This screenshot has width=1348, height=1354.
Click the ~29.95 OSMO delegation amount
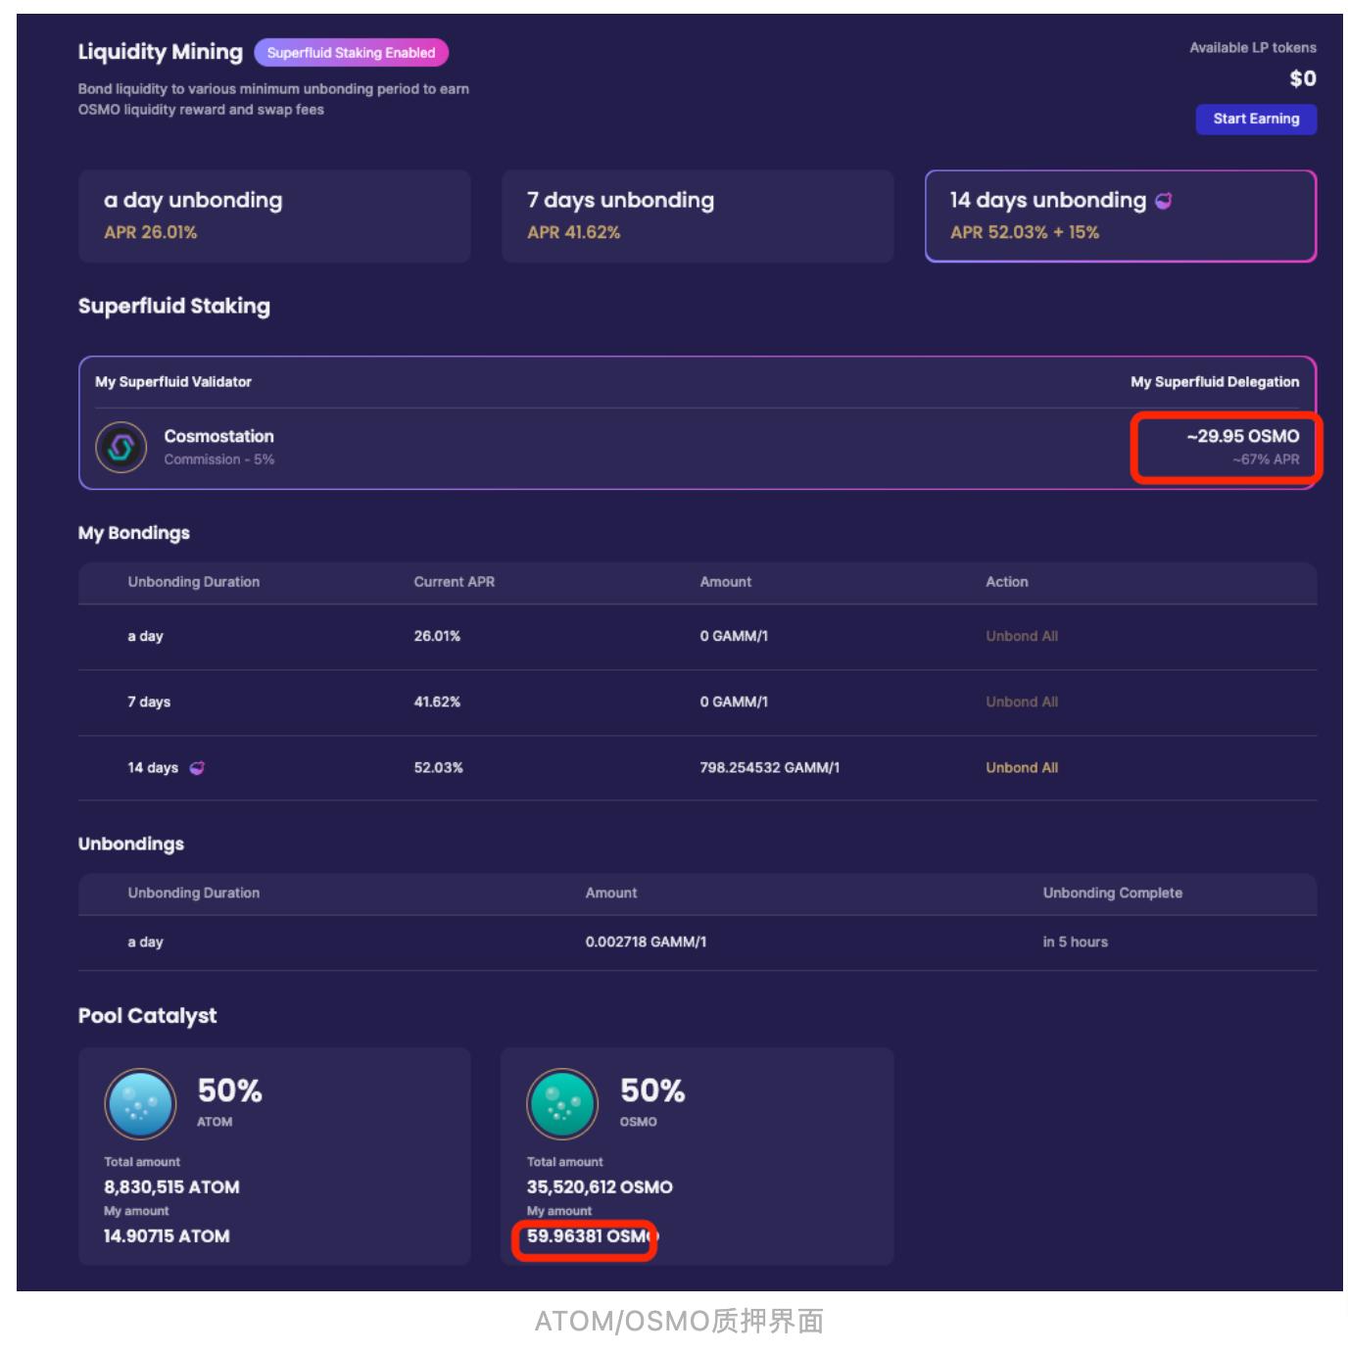1242,437
